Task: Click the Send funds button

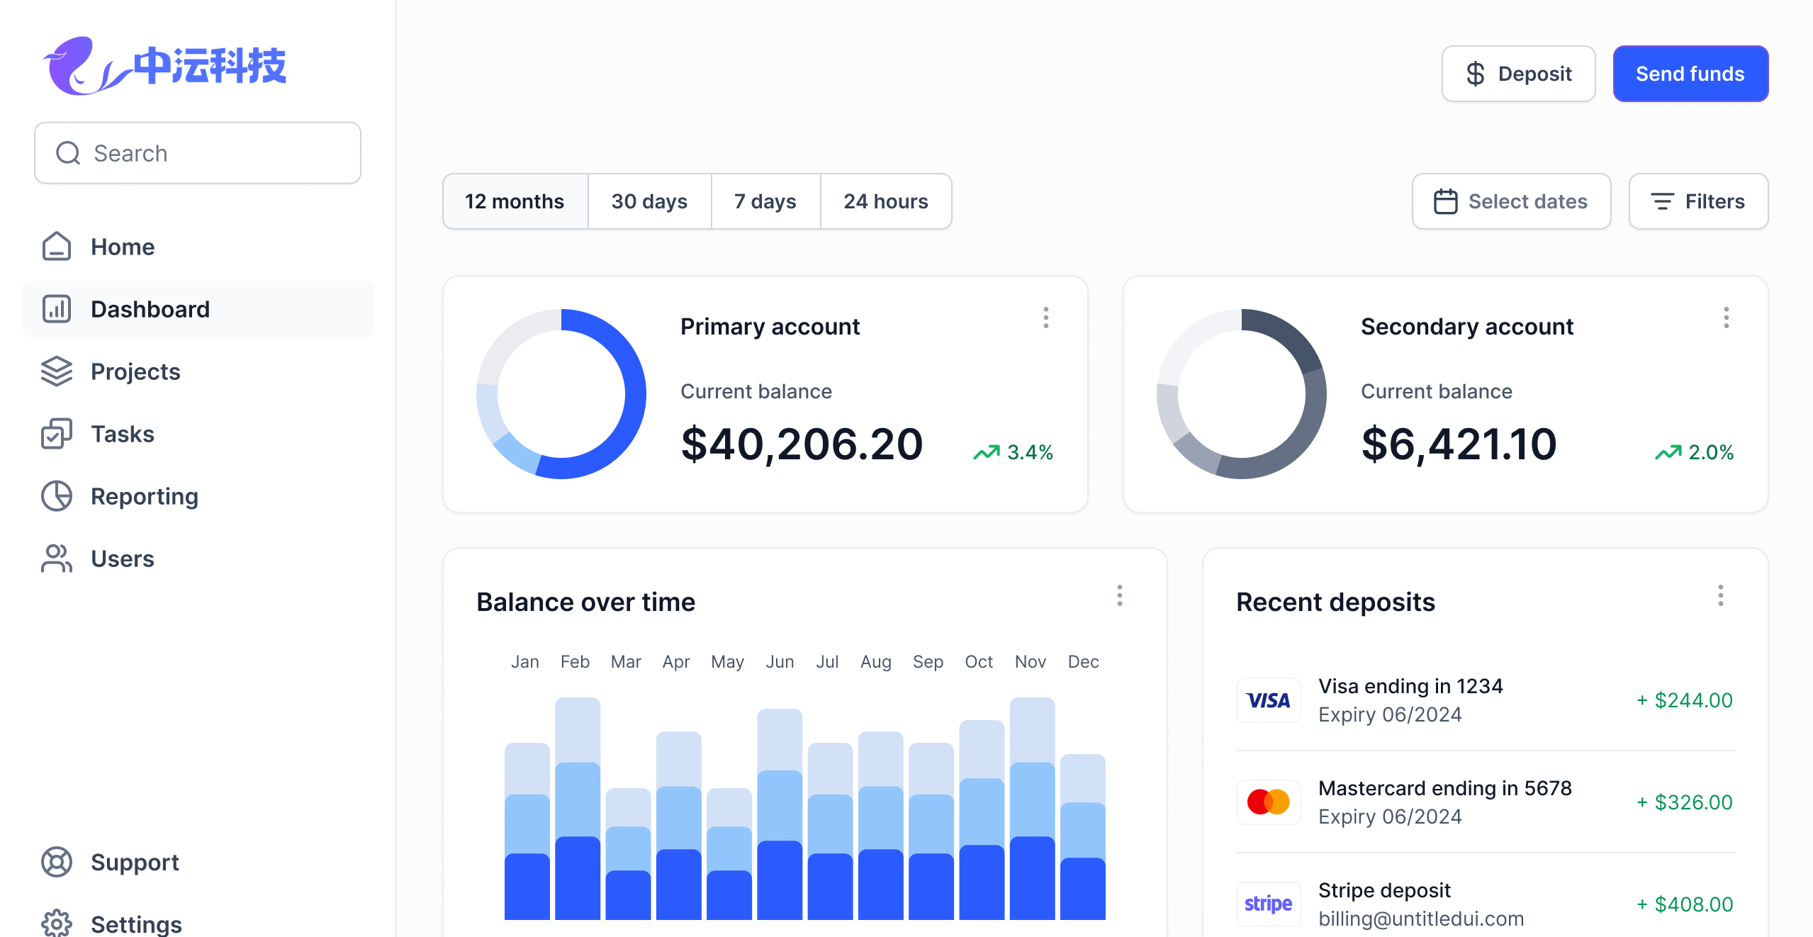Action: click(x=1690, y=74)
